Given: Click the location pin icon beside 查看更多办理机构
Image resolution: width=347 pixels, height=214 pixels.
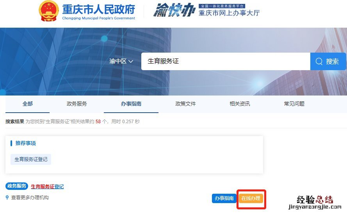Looking at the screenshot, I should tap(7, 197).
